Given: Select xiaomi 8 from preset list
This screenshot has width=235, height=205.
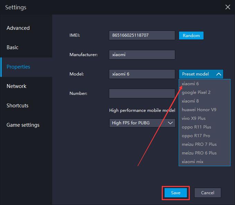Looking at the screenshot, I should [x=205, y=101].
